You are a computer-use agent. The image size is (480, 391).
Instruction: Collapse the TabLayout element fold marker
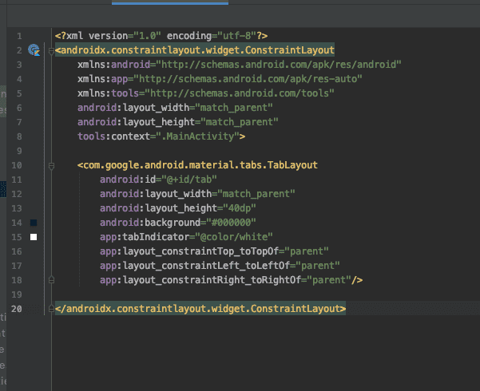[50, 164]
